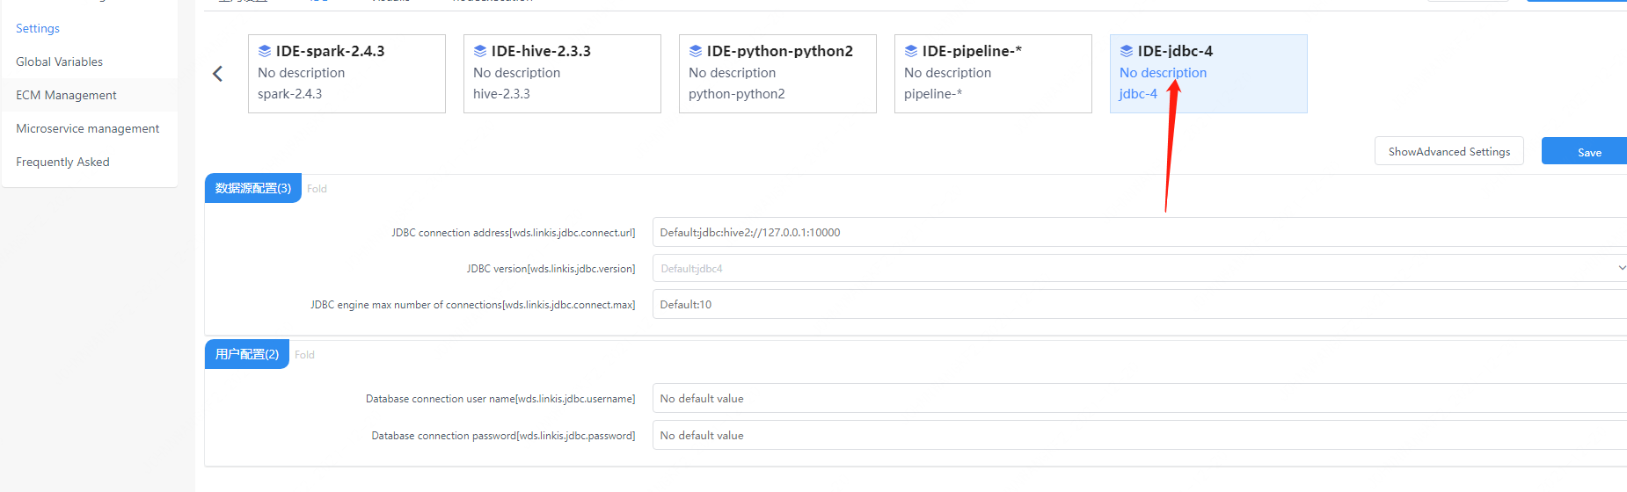The width and height of the screenshot is (1627, 492).
Task: Focus the JDBC connection address field
Action: (1139, 233)
